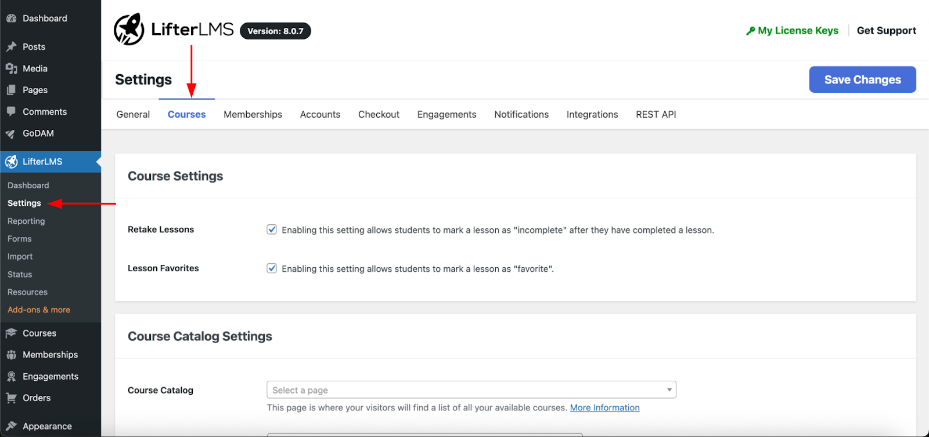Uncheck the Lesson Favorites checkbox
This screenshot has width=929, height=437.
272,268
